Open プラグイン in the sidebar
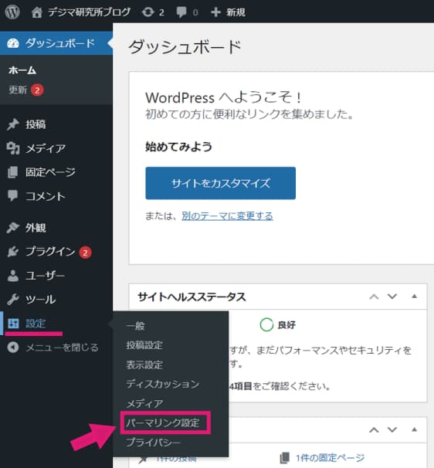 pyautogui.click(x=50, y=252)
